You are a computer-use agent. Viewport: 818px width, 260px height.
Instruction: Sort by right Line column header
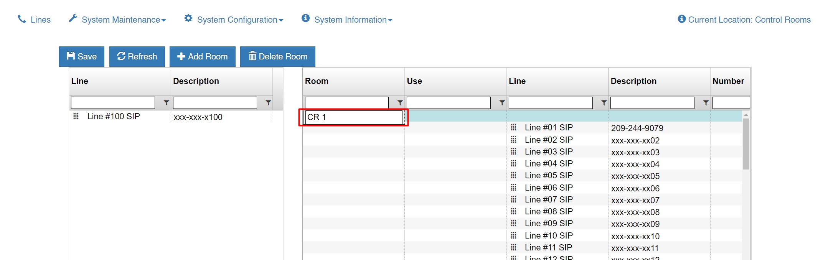[557, 81]
